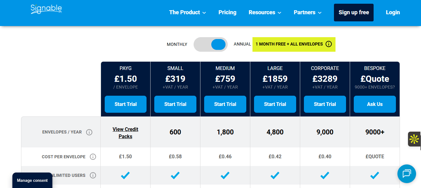Open the Login page
Screen dimensions: 421x188
pos(393,12)
